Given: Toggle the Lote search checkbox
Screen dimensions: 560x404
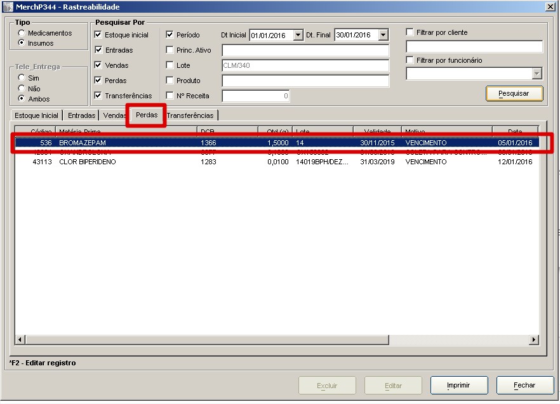Looking at the screenshot, I should 170,65.
